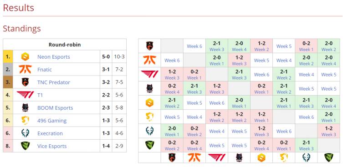This screenshot has width=343, height=167.
Task: Click Week 6 cell in TNC Predator row
Action: tap(194, 46)
